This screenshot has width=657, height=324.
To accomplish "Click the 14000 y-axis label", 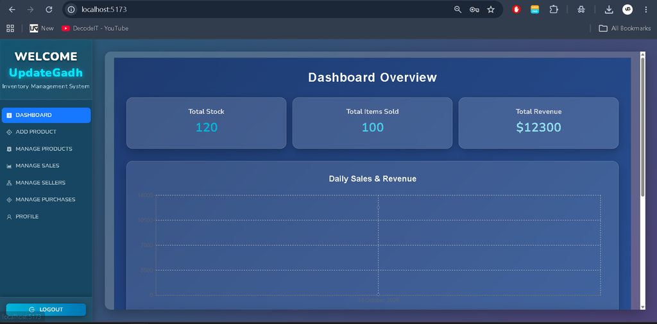I will (146, 195).
